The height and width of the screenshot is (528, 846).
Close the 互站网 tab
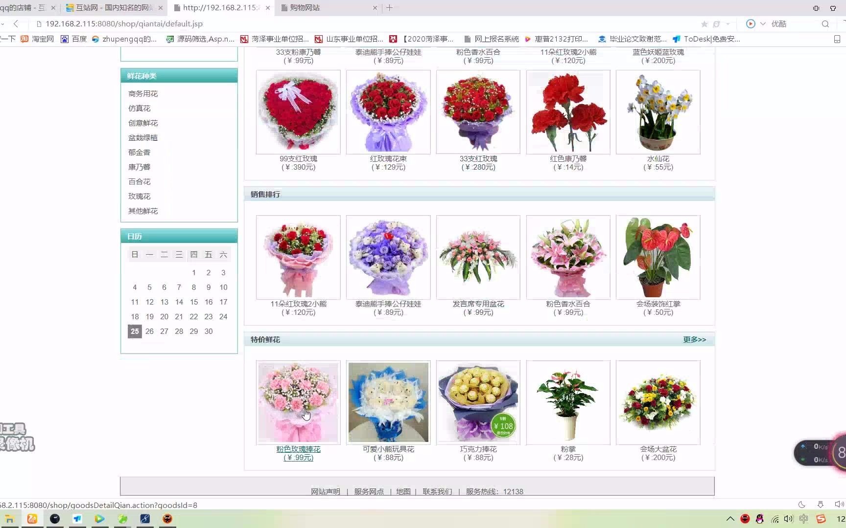(161, 8)
